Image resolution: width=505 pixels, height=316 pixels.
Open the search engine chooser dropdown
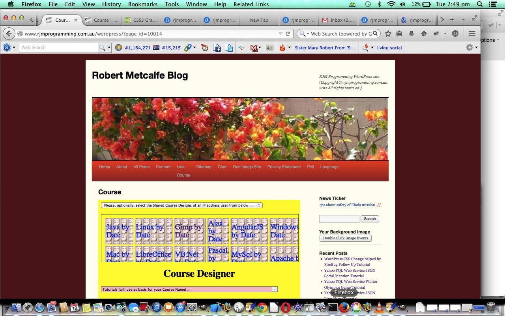click(304, 34)
